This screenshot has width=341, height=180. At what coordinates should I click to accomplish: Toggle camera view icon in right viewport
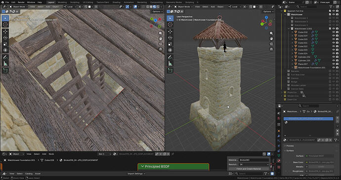(x=271, y=44)
